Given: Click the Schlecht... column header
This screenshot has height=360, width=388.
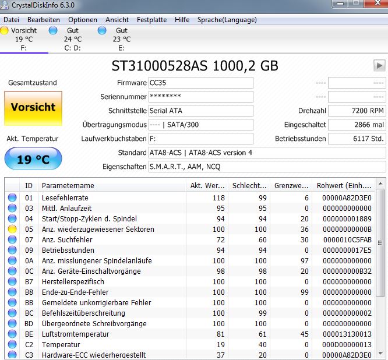Looking at the screenshot, I should (249, 186).
